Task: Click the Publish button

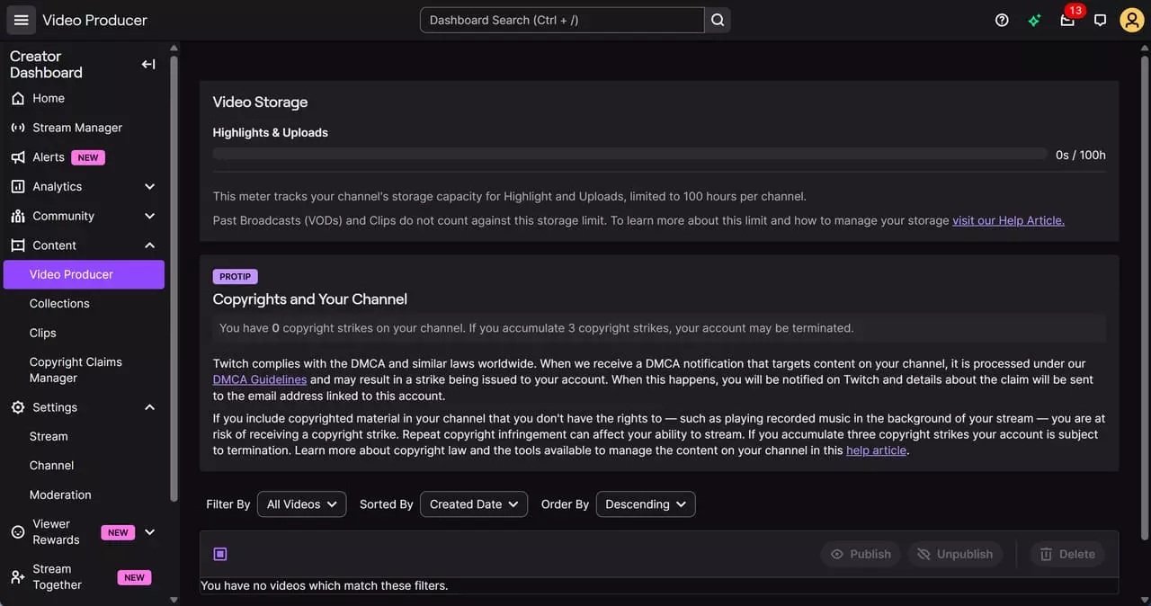Action: [x=861, y=554]
